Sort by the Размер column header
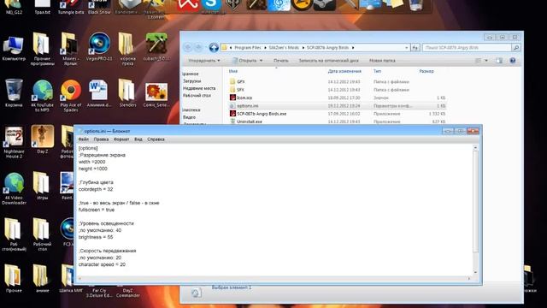Screen dimensions: 547x308 426,71
